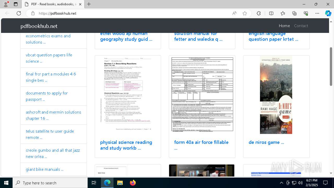Click the taskbar search box
Viewport: 334px width, 188px height.
tap(50, 183)
